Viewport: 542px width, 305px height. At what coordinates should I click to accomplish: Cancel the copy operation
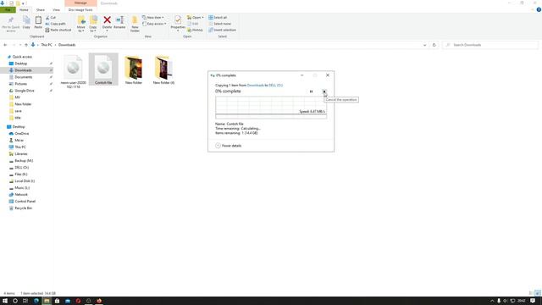click(324, 91)
